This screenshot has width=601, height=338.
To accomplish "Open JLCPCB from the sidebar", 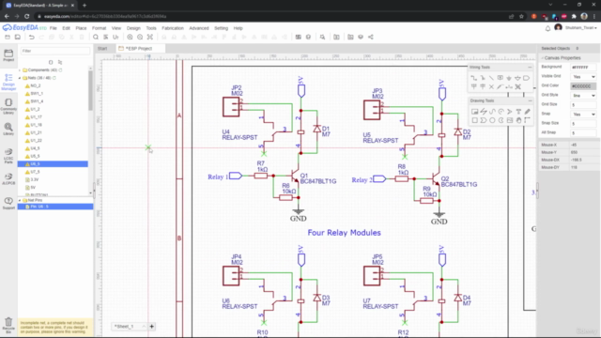I will 8,178.
